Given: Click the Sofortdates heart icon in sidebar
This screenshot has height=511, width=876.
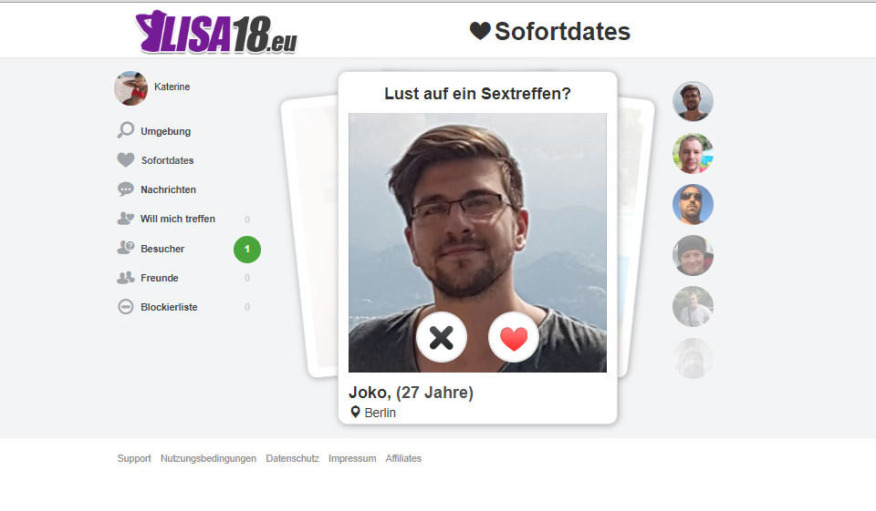Looking at the screenshot, I should coord(126,160).
